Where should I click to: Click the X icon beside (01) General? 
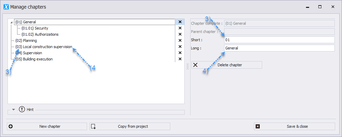[x=180, y=22]
